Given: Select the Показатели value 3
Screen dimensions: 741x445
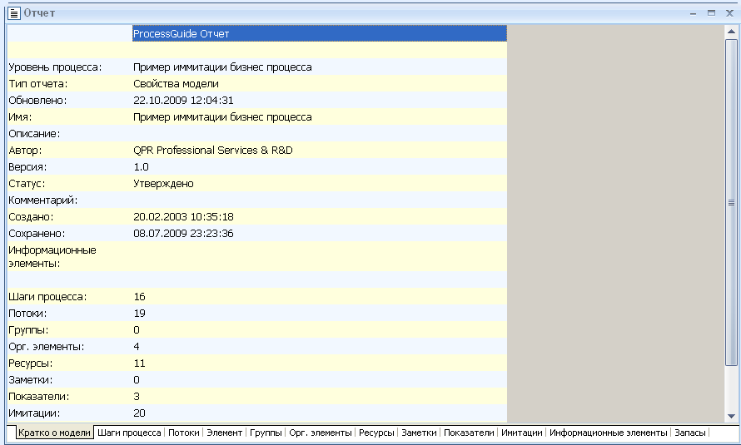Looking at the screenshot, I should coord(137,397).
